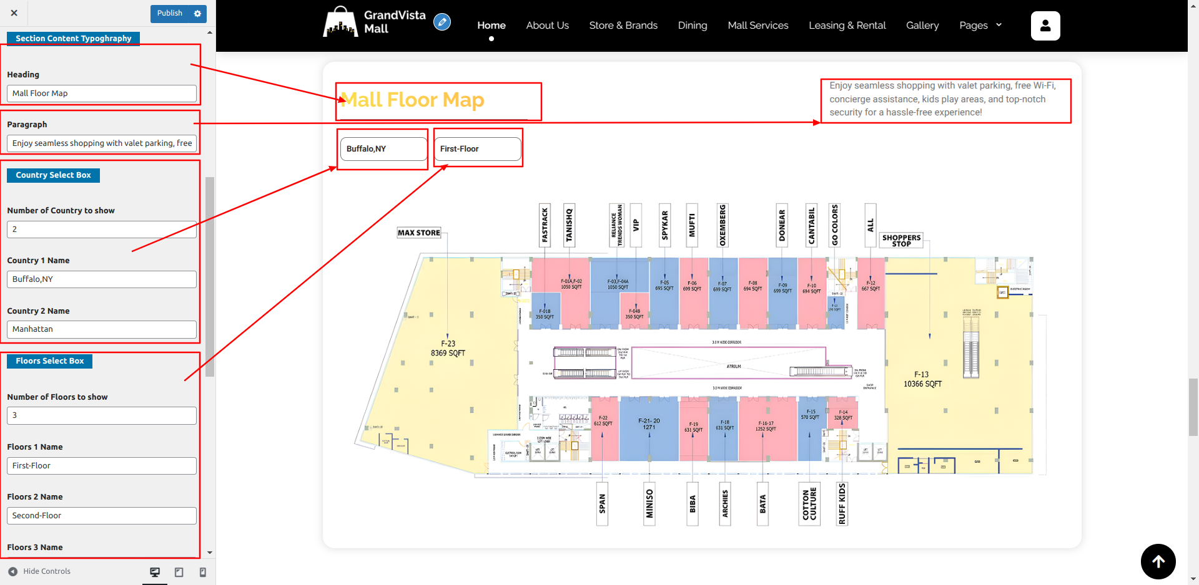The height and width of the screenshot is (585, 1199).
Task: Switch to mobile preview mode
Action: pos(202,572)
